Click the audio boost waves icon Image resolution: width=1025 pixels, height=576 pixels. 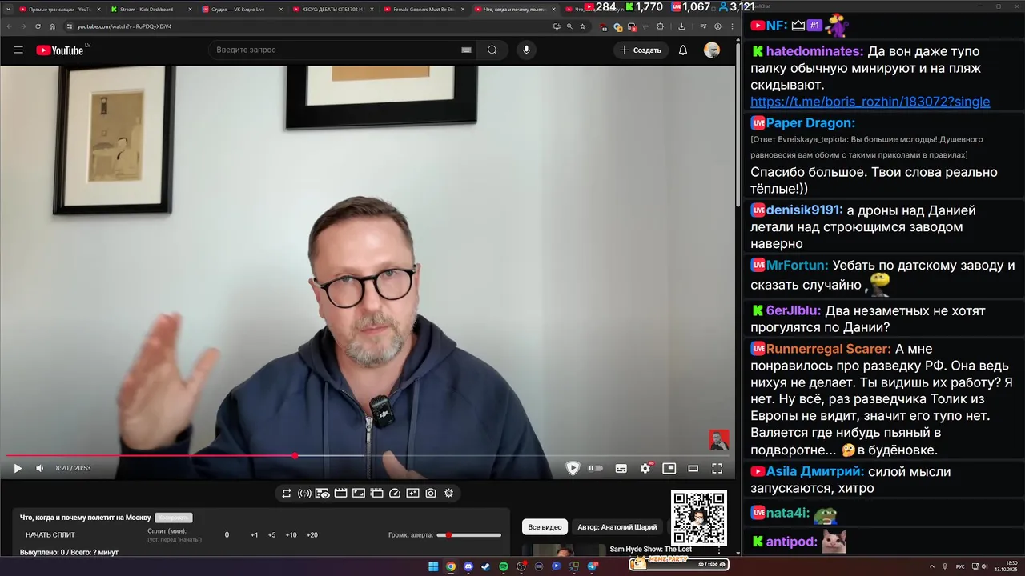(304, 493)
